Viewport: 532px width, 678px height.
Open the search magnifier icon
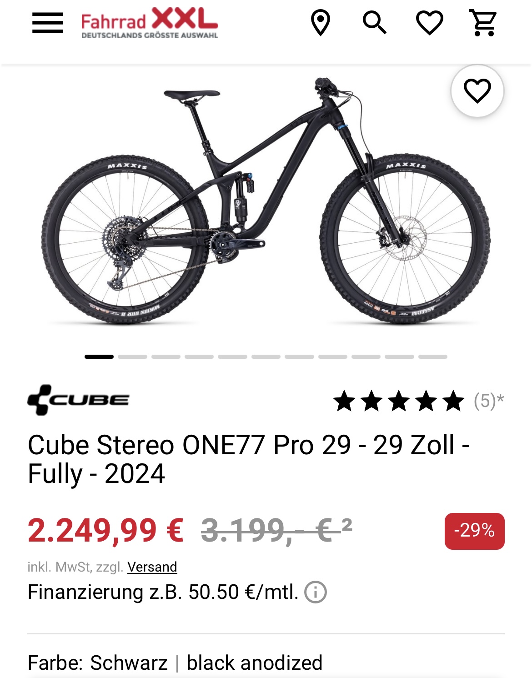coord(375,23)
